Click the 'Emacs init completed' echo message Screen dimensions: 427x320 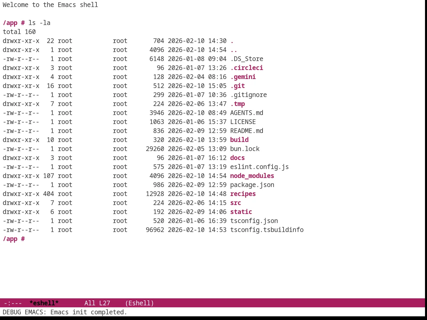88,312
